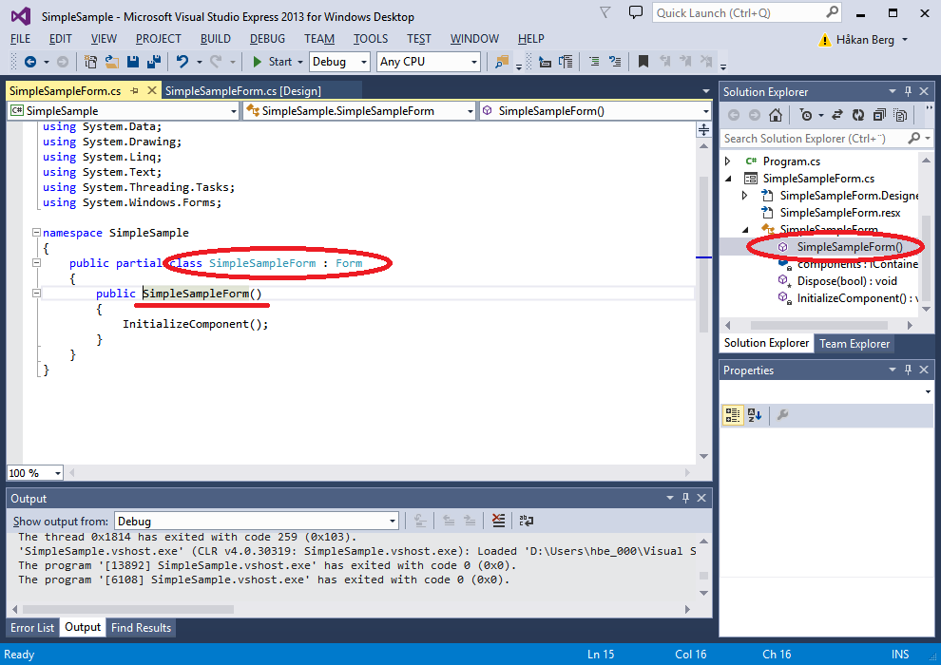Screen dimensions: 941x665
Task: Collapse the namespace SimpleSample code block
Action: click(37, 232)
